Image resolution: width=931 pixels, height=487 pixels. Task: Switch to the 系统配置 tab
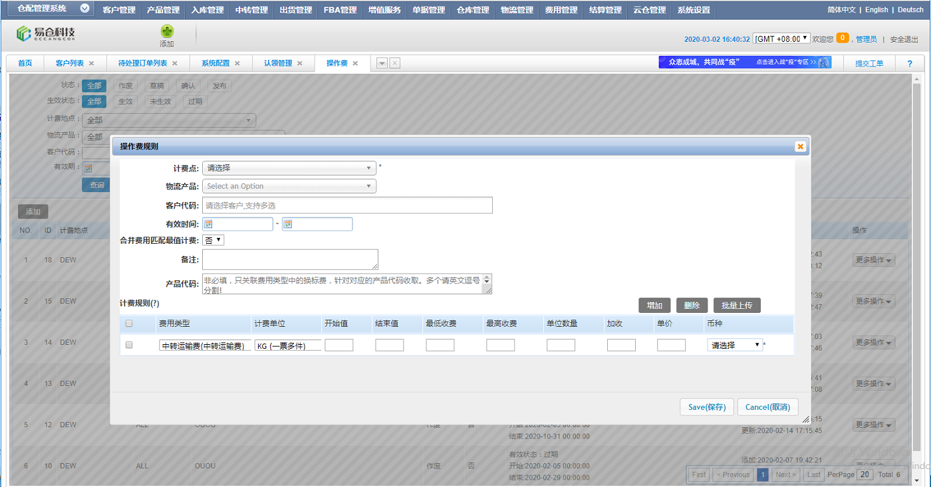click(215, 64)
